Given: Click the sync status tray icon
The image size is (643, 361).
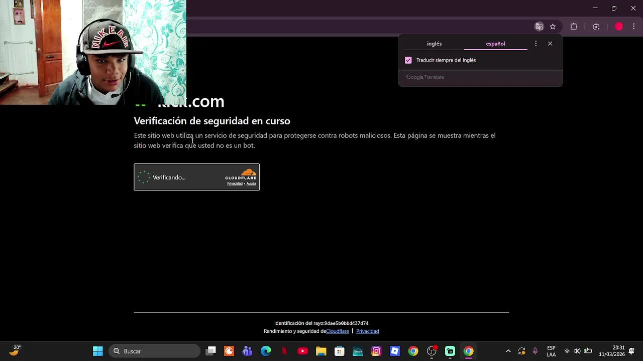Looking at the screenshot, I should (521, 351).
